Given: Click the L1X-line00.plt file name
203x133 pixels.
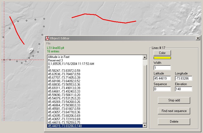Looking at the screenshot, I should (55, 48).
